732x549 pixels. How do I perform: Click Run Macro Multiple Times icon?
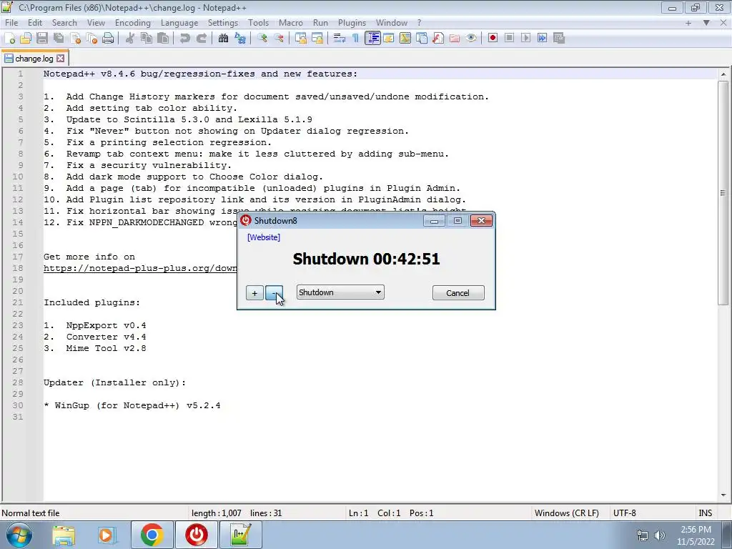pos(542,39)
